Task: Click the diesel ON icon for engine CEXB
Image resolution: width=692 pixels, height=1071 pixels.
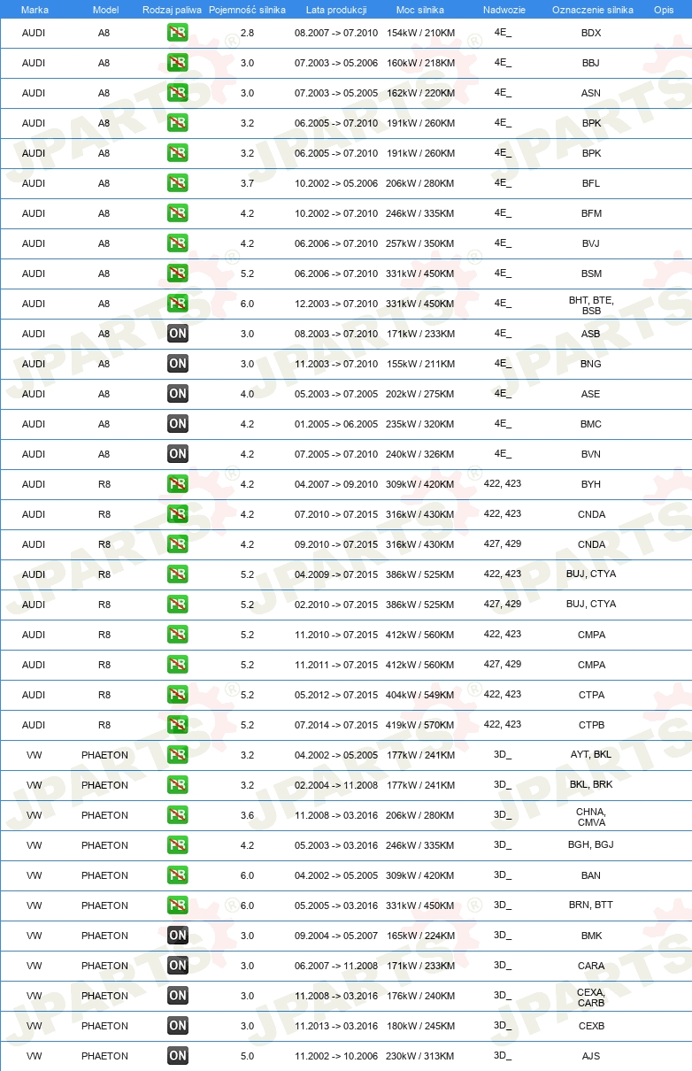Action: (x=178, y=1026)
